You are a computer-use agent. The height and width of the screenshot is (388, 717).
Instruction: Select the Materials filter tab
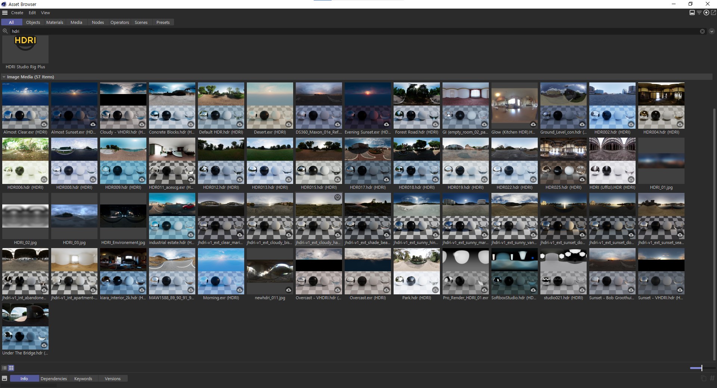55,22
